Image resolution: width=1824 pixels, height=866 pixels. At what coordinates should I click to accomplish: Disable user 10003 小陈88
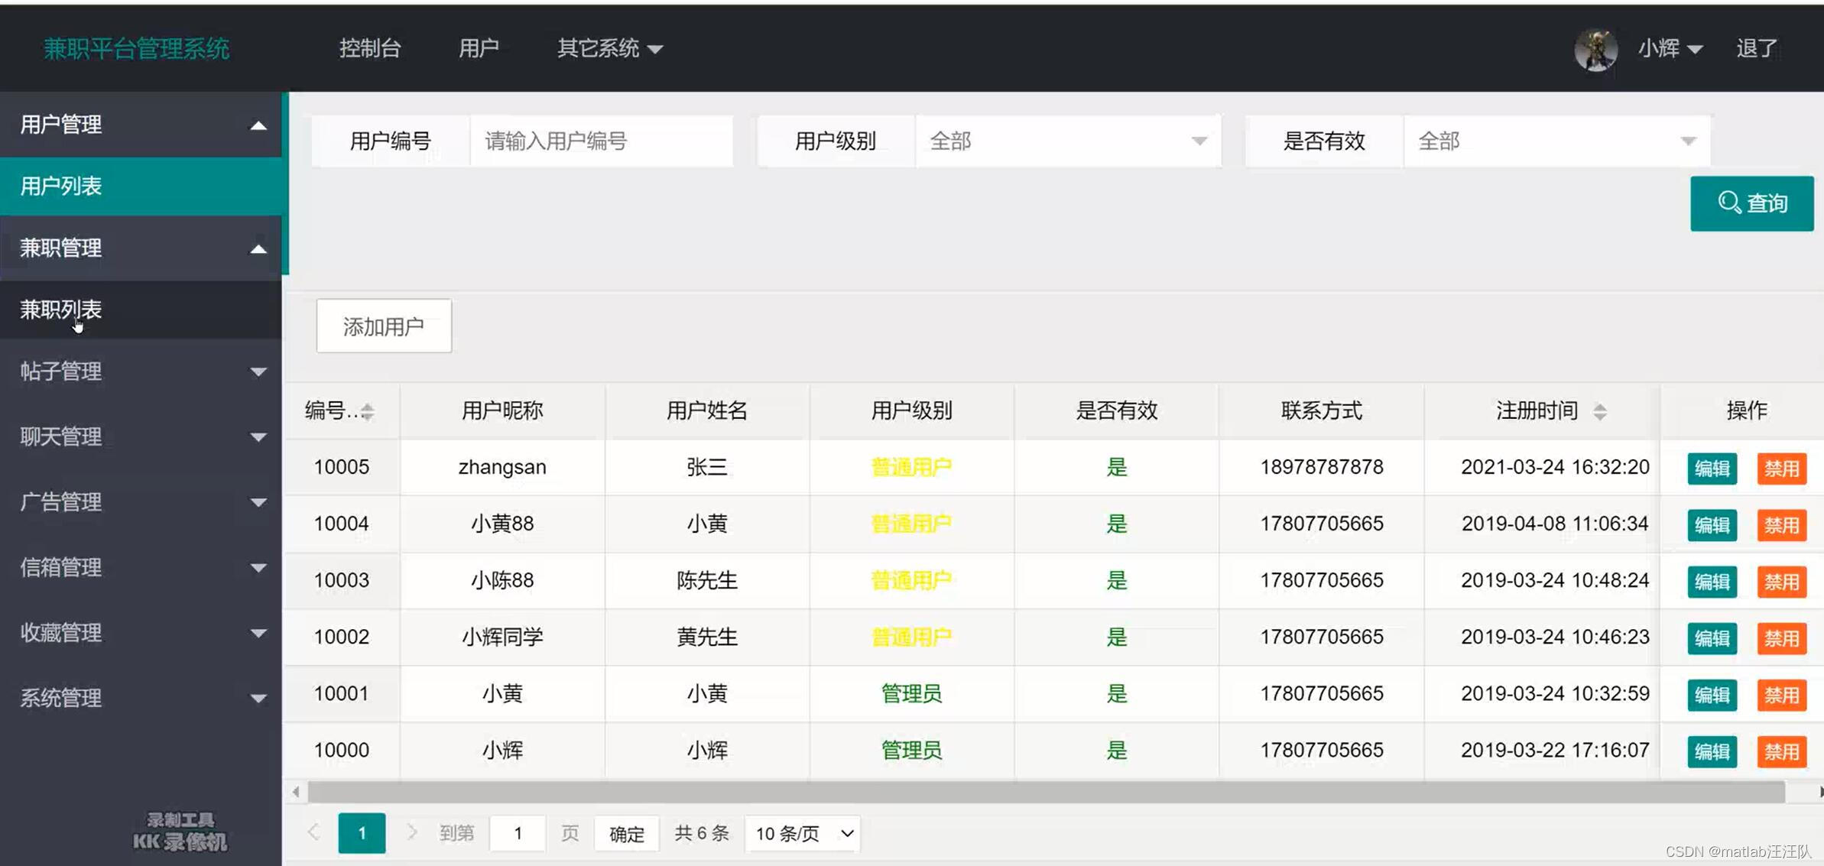1781,582
